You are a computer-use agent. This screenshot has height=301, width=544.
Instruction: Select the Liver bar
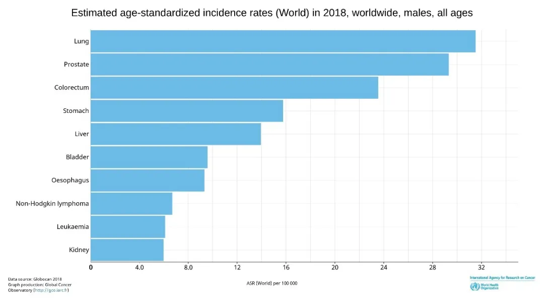click(176, 134)
